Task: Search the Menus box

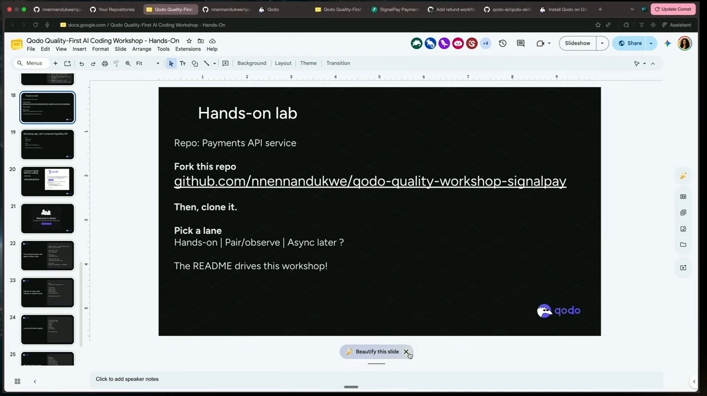Action: 30,63
